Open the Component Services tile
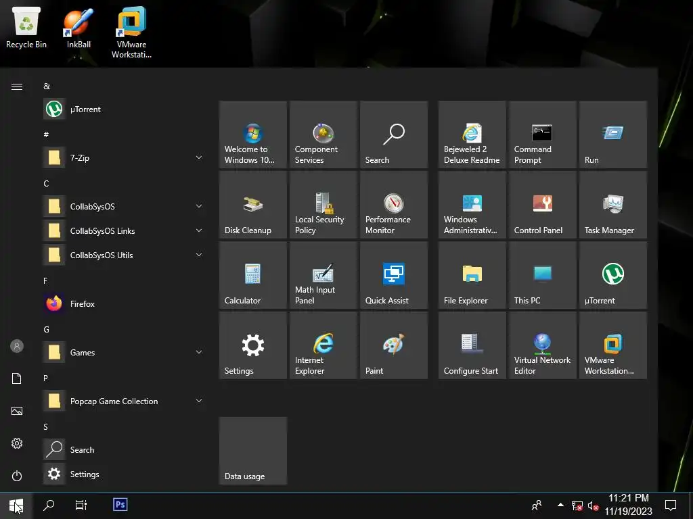The width and height of the screenshot is (693, 519). pos(323,134)
